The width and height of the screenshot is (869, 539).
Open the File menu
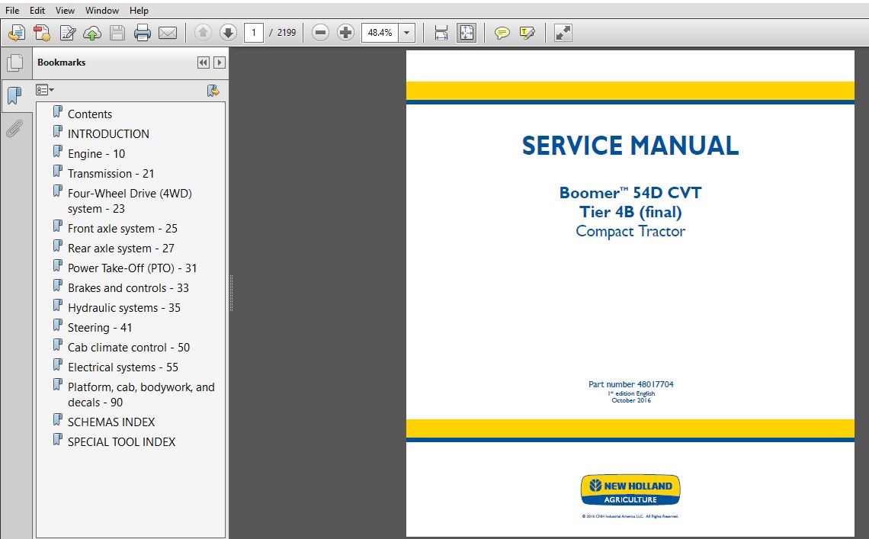pos(12,11)
